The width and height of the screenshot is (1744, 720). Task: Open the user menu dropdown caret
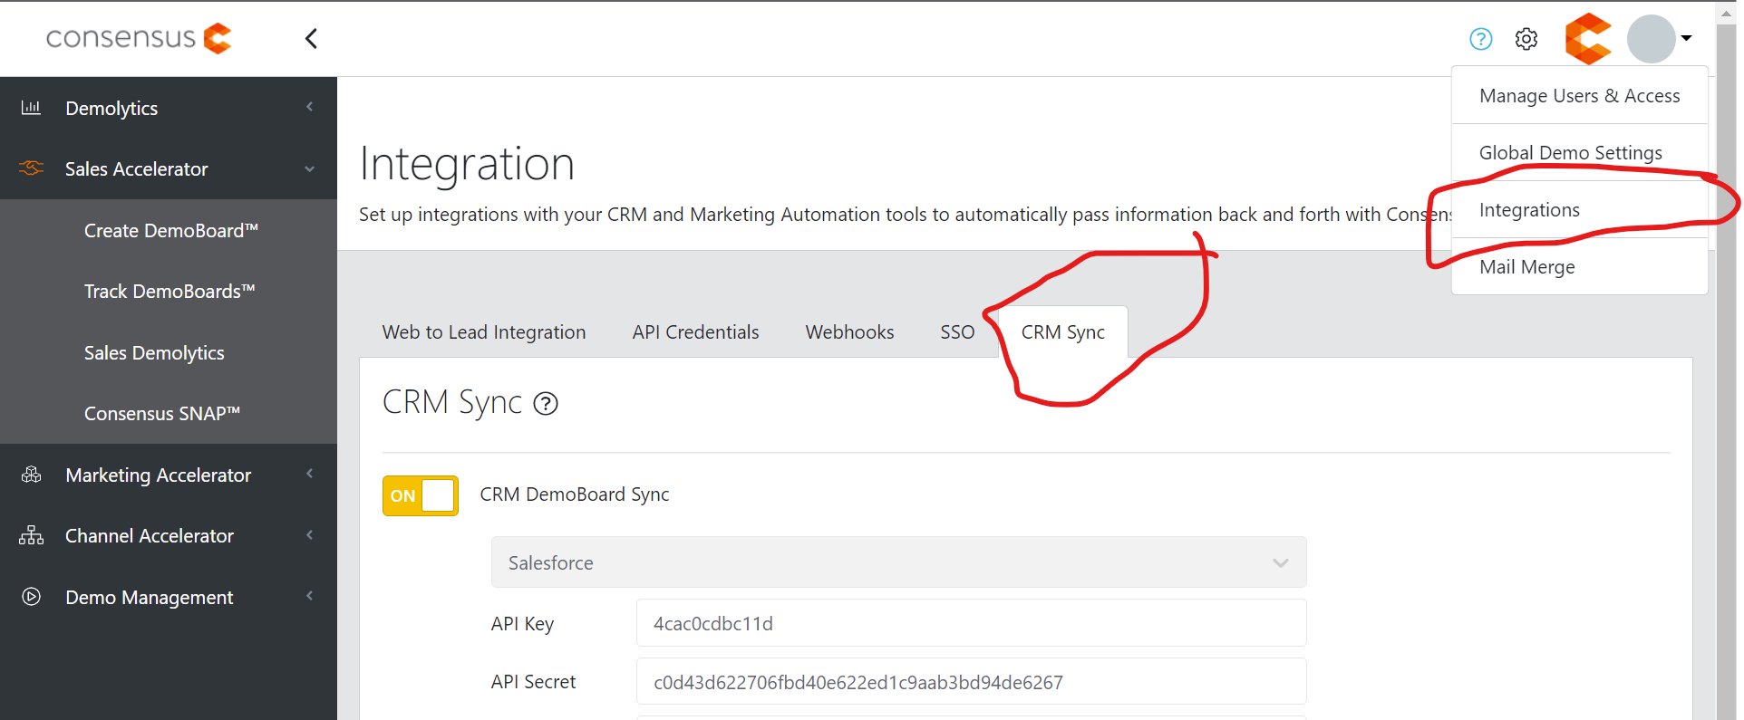pyautogui.click(x=1686, y=38)
